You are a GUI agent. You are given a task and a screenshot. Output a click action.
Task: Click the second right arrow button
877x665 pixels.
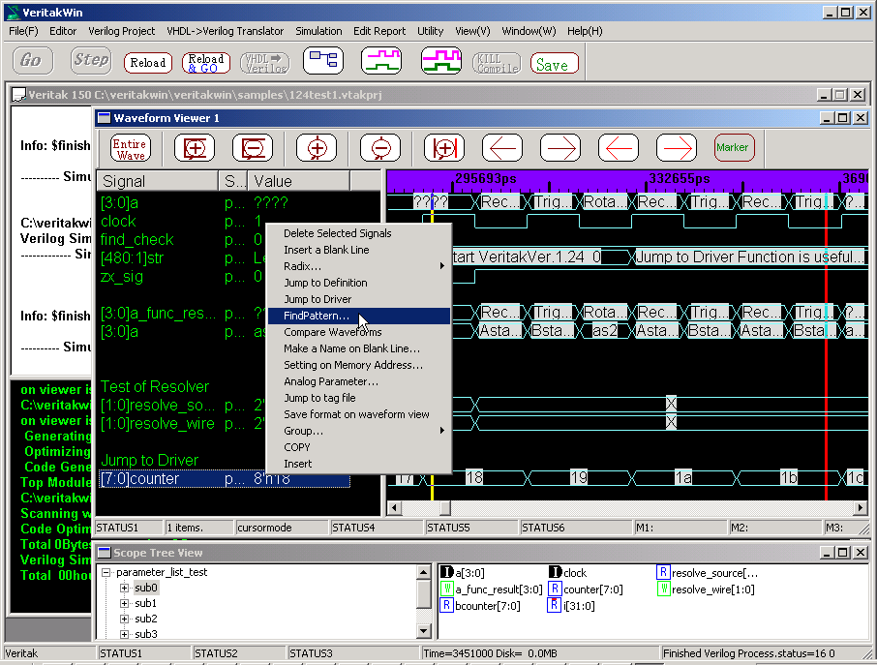click(x=677, y=148)
